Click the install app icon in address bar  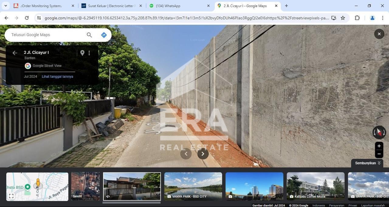click(x=334, y=18)
